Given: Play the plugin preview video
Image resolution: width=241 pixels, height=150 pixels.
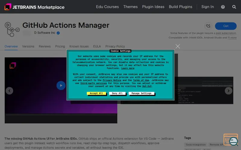Looking at the screenshot, I should click(x=61, y=85).
